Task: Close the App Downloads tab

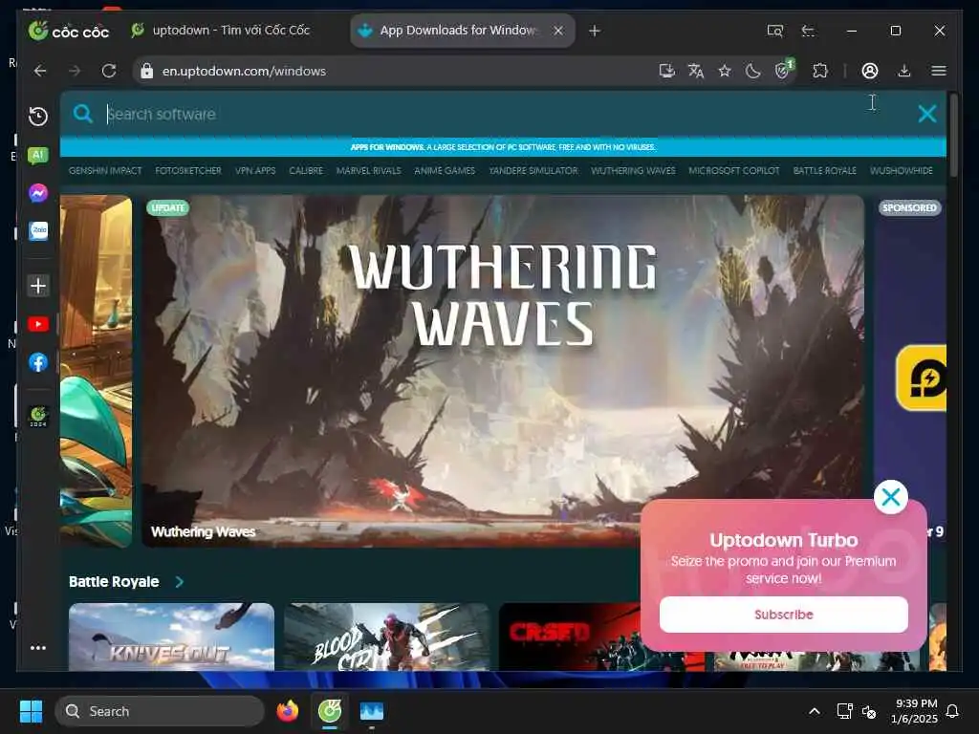Action: pyautogui.click(x=558, y=31)
